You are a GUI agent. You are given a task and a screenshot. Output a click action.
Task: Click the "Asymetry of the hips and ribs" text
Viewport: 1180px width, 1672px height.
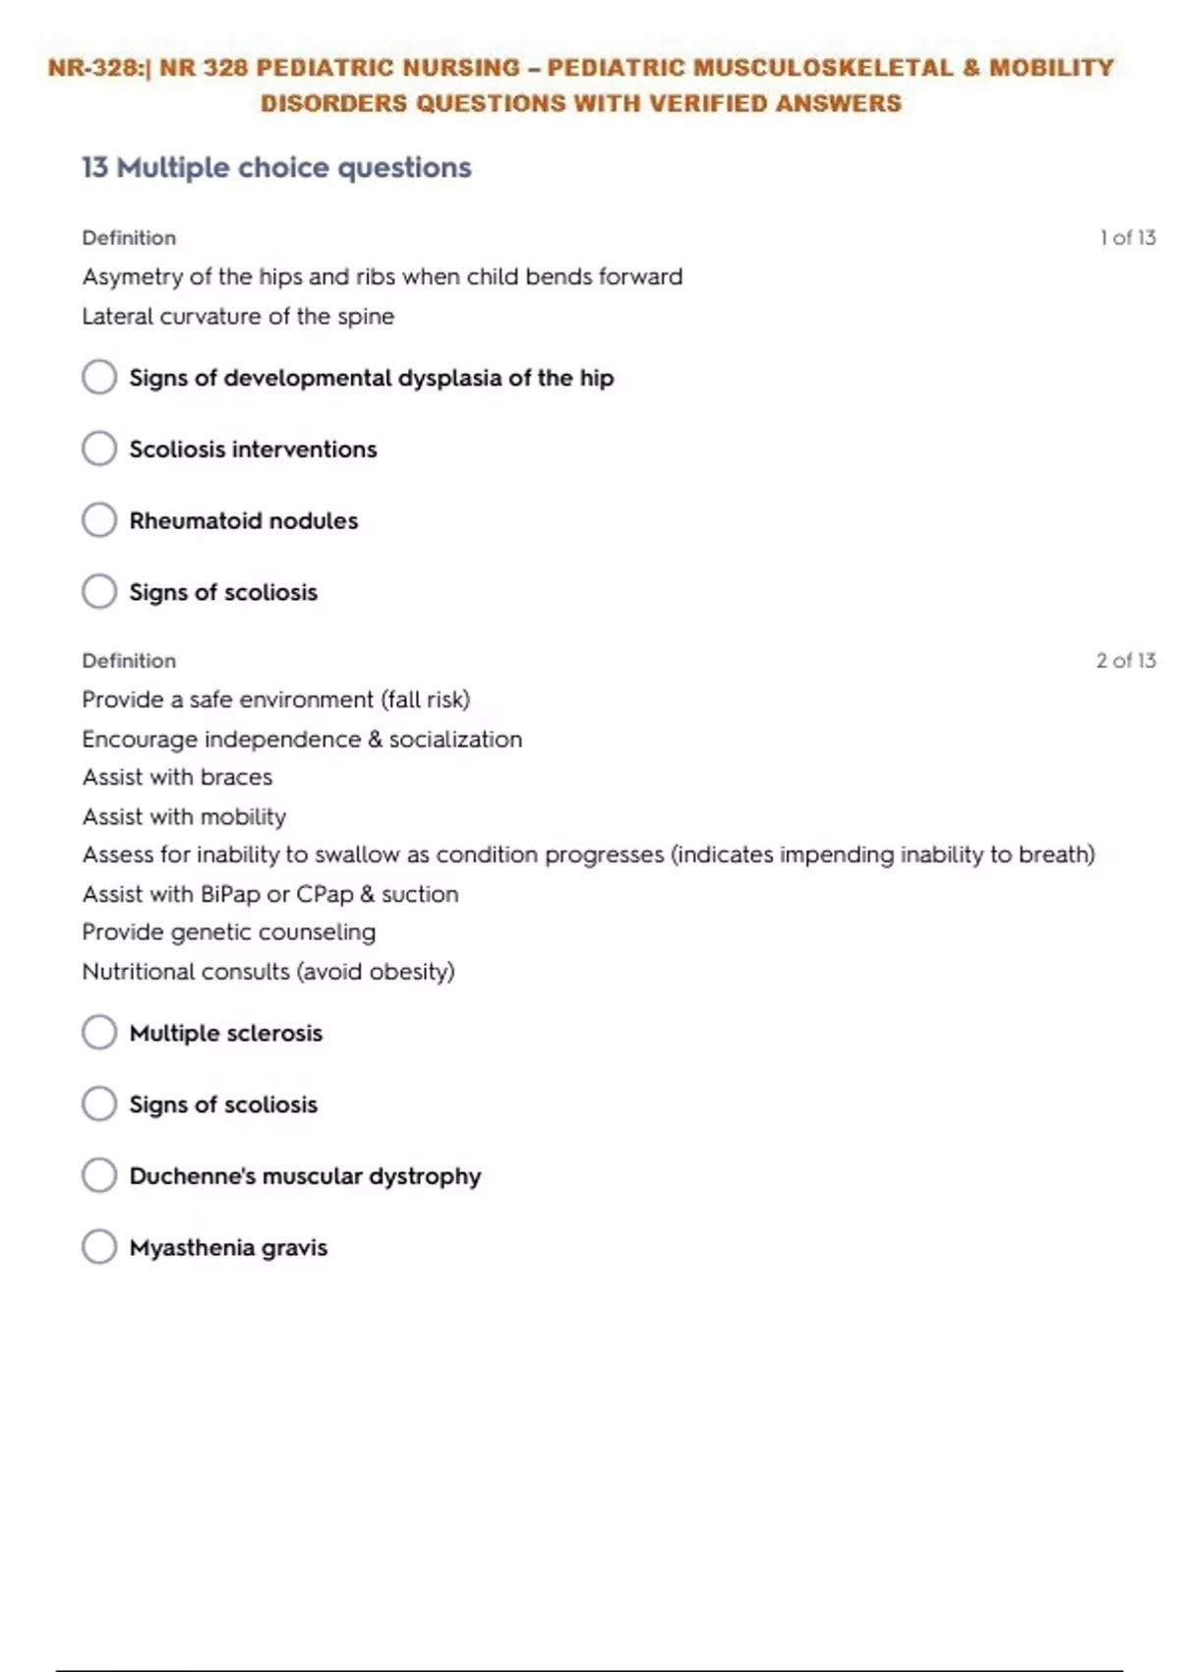[382, 277]
